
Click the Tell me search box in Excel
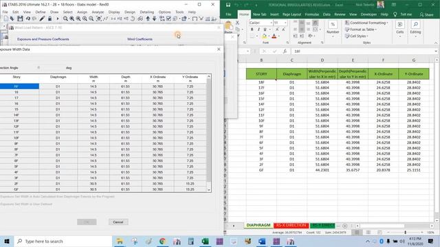pos(406,14)
